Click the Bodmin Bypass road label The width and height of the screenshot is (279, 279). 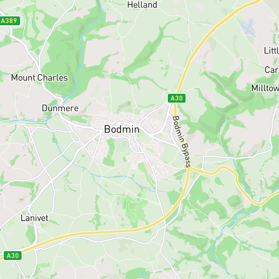pyautogui.click(x=182, y=142)
